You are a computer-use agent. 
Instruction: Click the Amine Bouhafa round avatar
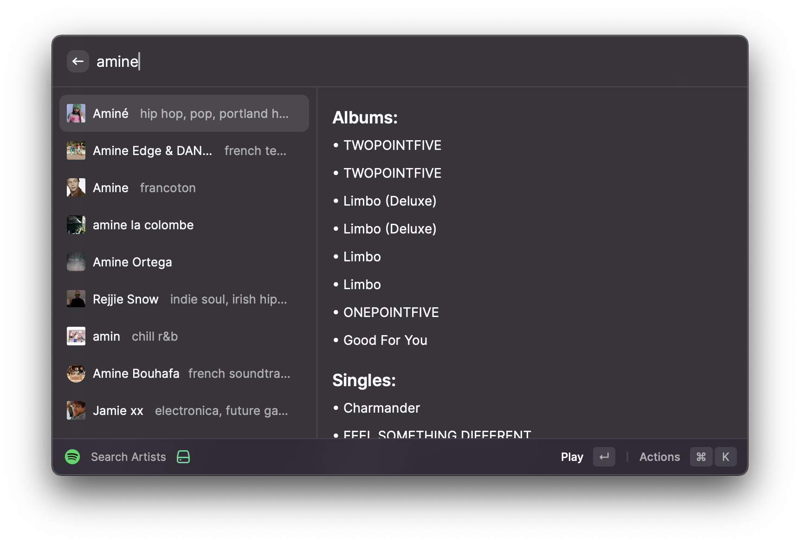tap(76, 373)
